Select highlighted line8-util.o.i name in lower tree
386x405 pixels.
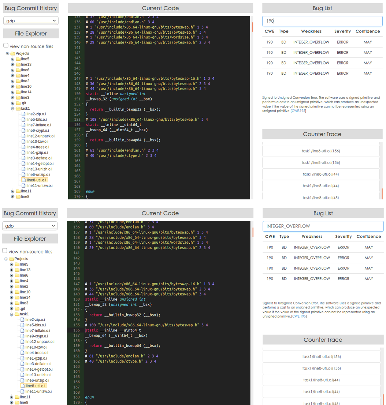(36, 386)
